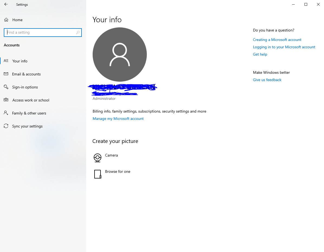Open Creating a Microsoft account help link
Screen dimensions: 324x252
click(277, 40)
